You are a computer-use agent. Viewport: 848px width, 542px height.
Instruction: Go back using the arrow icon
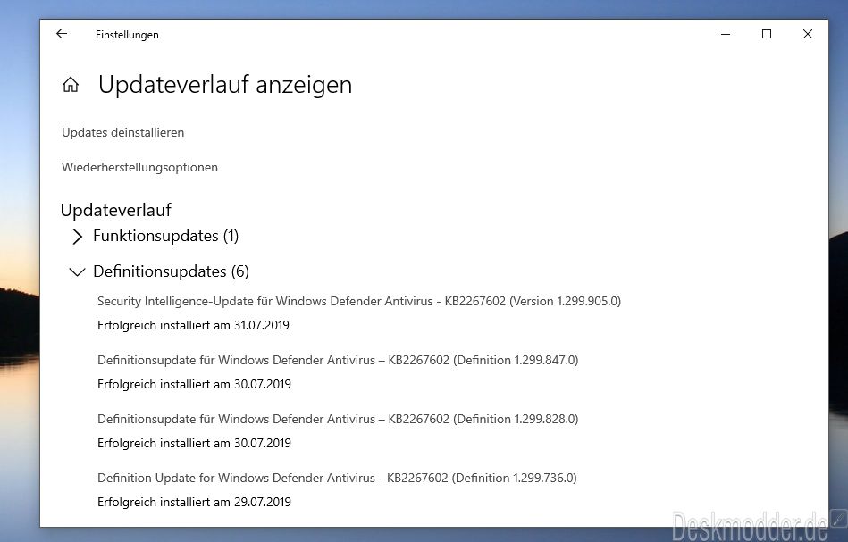point(62,34)
